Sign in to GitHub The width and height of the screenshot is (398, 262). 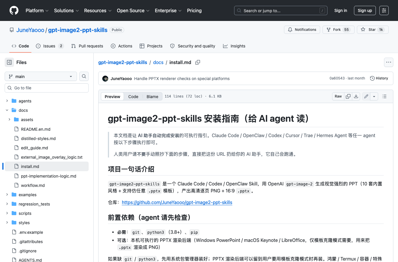(341, 10)
